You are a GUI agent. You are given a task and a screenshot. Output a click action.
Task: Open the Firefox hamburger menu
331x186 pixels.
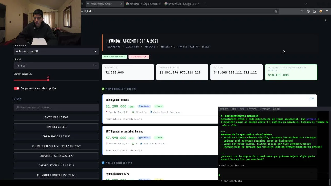pyautogui.click(x=327, y=11)
